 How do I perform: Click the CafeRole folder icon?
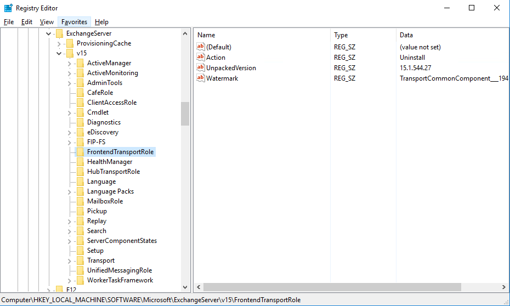point(80,93)
